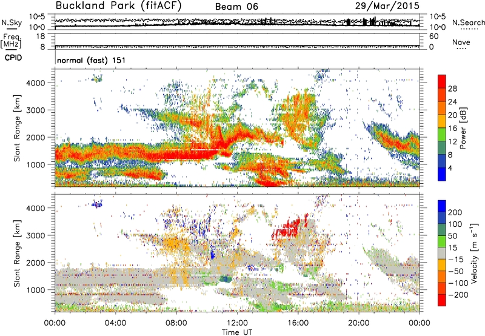Click the '18' tick on frequency axis
This screenshot has width=485, height=336.
tap(41, 36)
